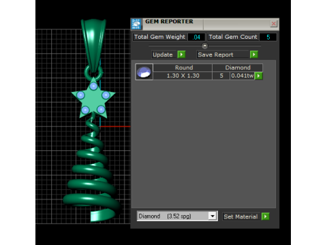The height and width of the screenshot is (245, 327).
Task: Select the Round column header
Action: click(183, 67)
